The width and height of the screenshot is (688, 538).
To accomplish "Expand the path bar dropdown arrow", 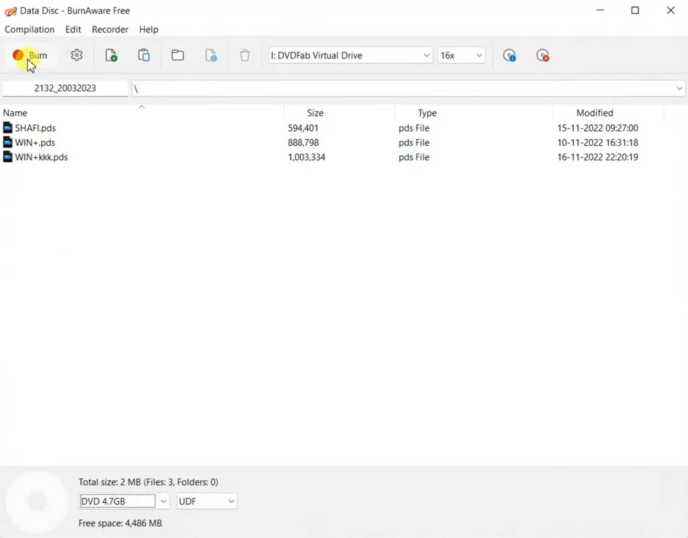I will pos(679,89).
